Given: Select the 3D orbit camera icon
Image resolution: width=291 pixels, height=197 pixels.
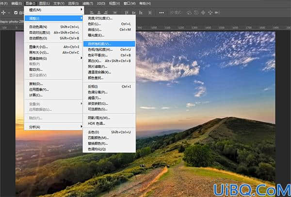Looking at the screenshot, I should [189, 13].
